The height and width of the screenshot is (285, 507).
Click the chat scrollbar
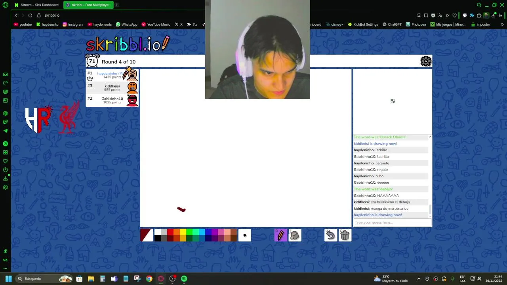(430, 209)
